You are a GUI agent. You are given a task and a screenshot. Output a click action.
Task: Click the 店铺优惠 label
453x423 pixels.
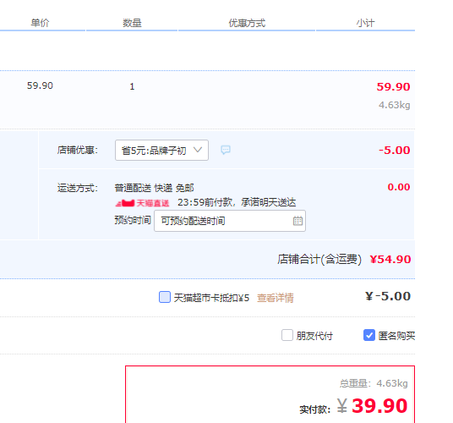coord(78,150)
